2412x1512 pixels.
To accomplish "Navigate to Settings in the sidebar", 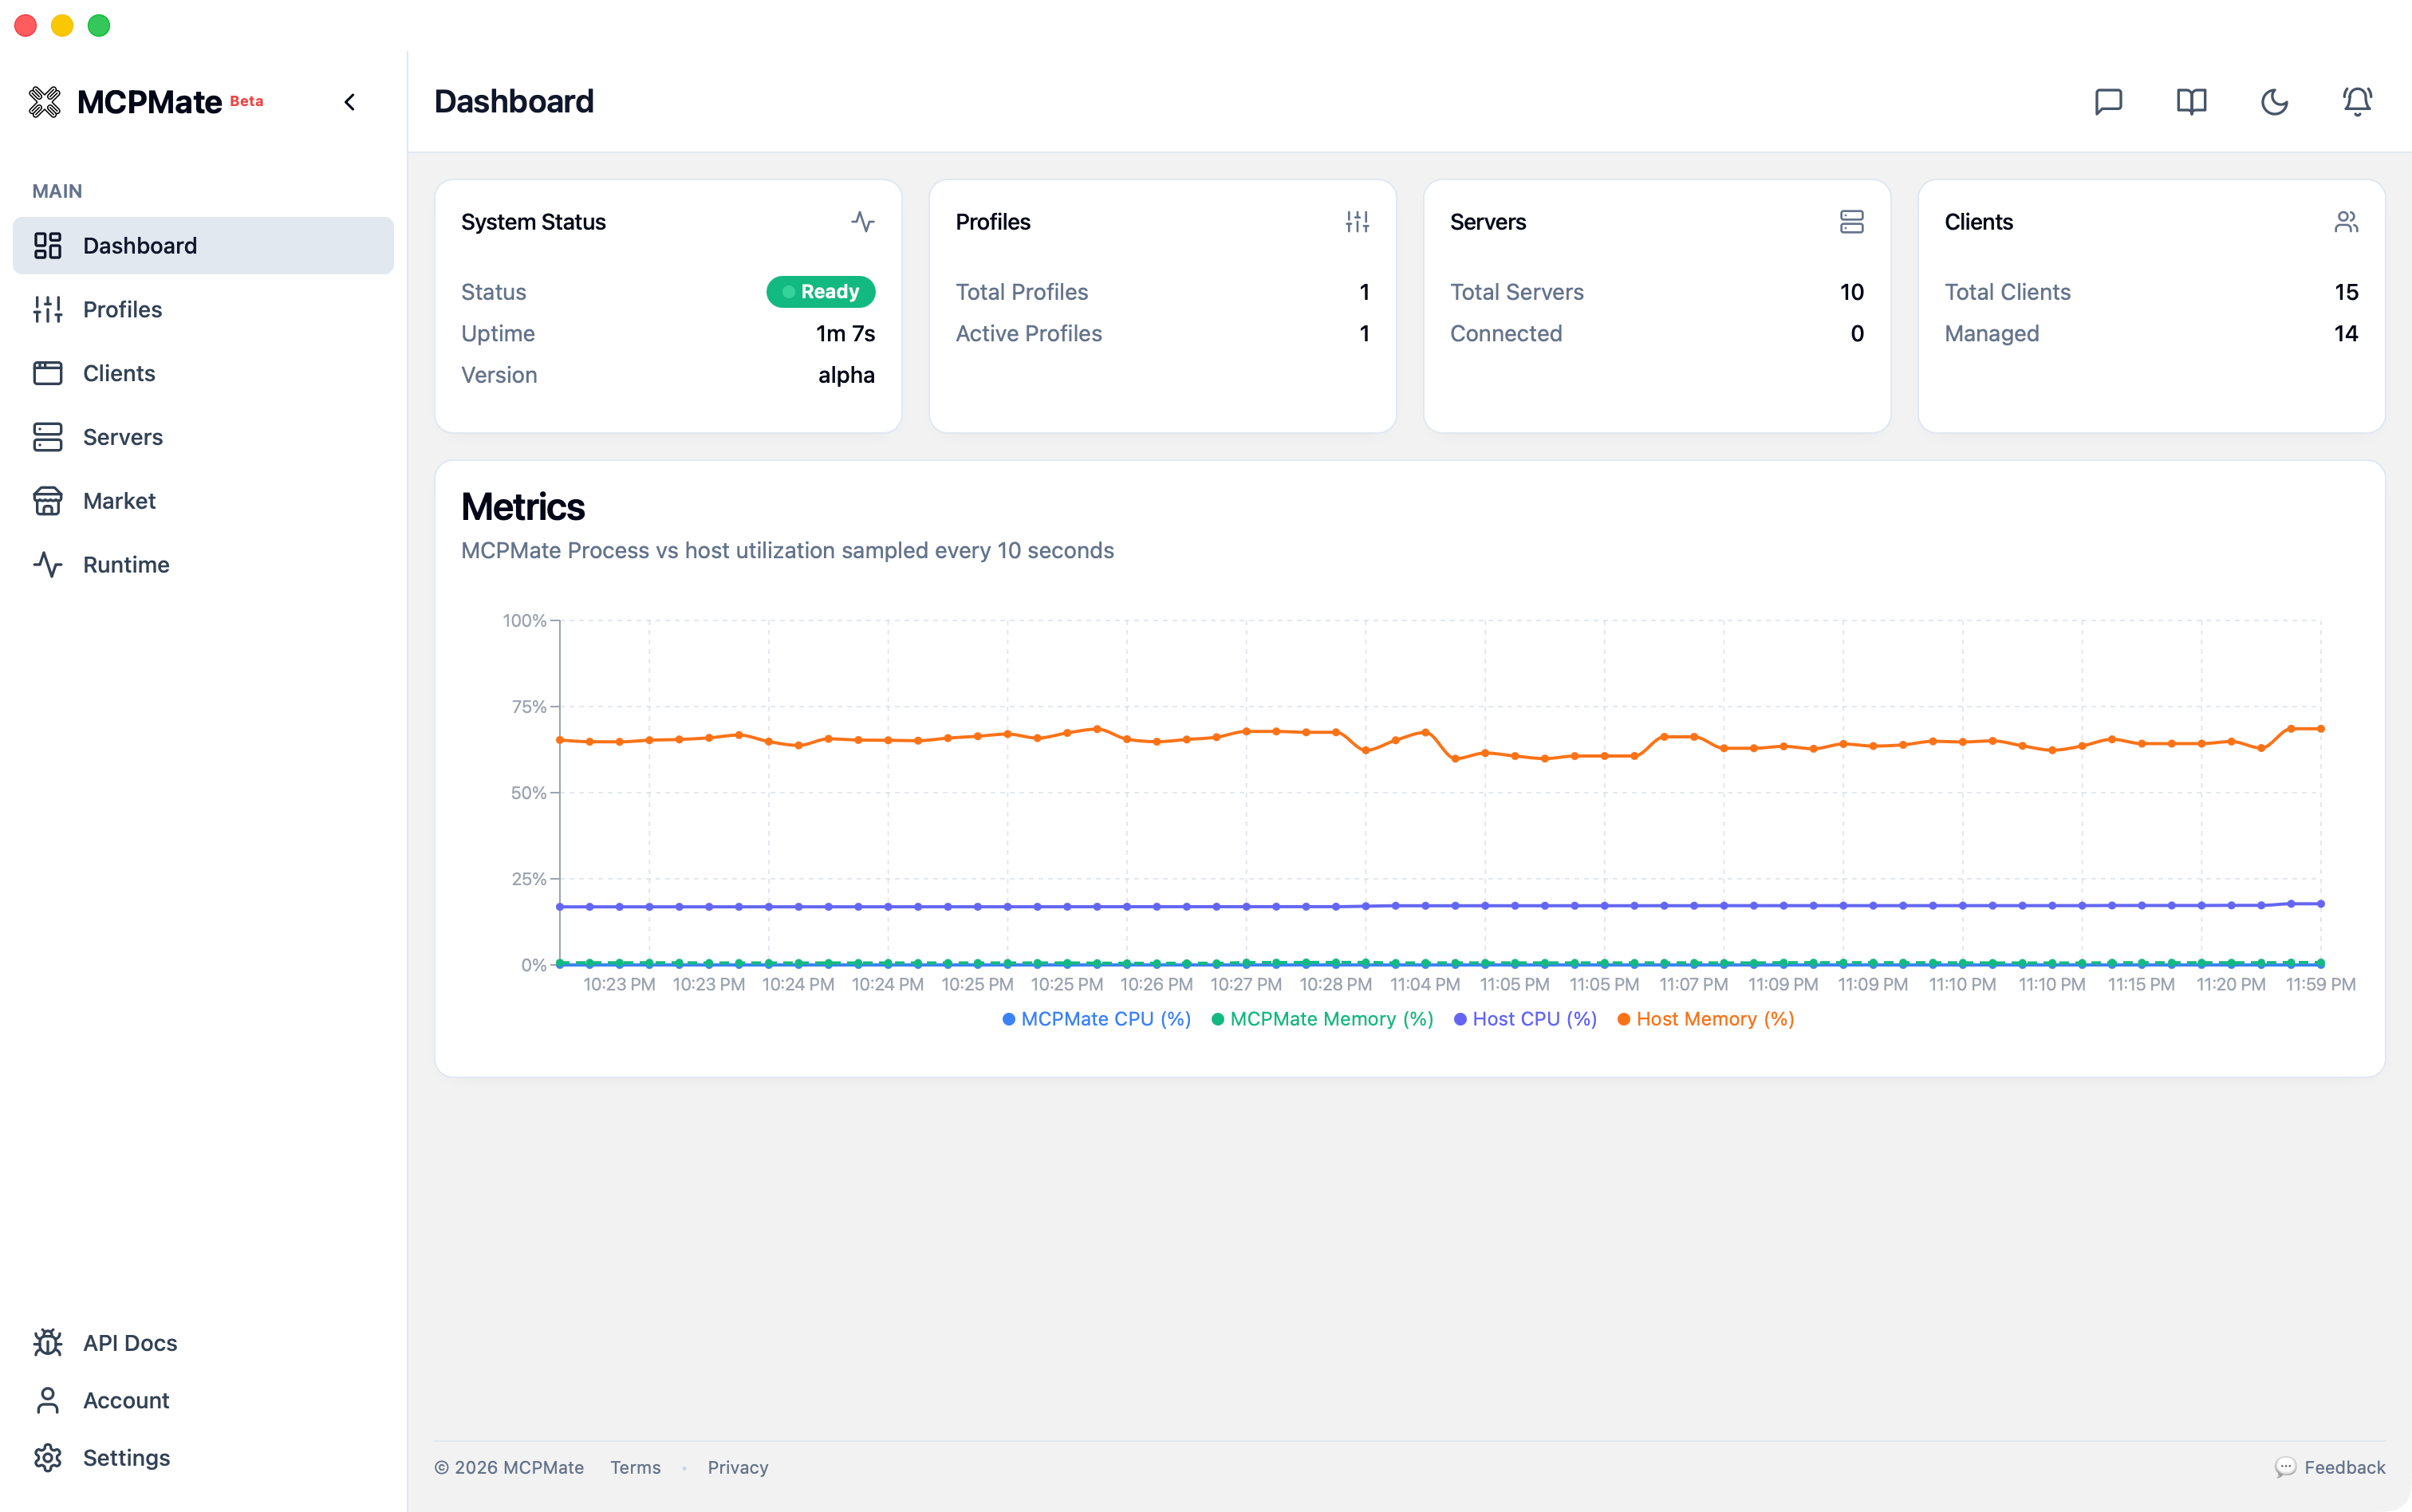I will pyautogui.click(x=126, y=1457).
